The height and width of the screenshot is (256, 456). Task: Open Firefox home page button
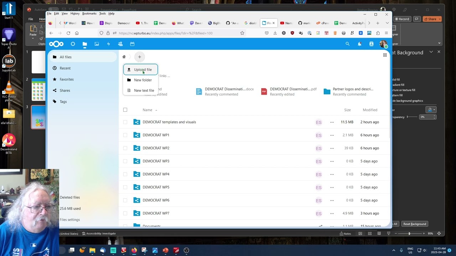point(77,33)
